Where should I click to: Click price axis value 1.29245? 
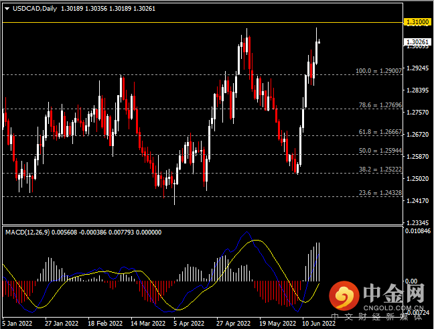[x=417, y=68]
